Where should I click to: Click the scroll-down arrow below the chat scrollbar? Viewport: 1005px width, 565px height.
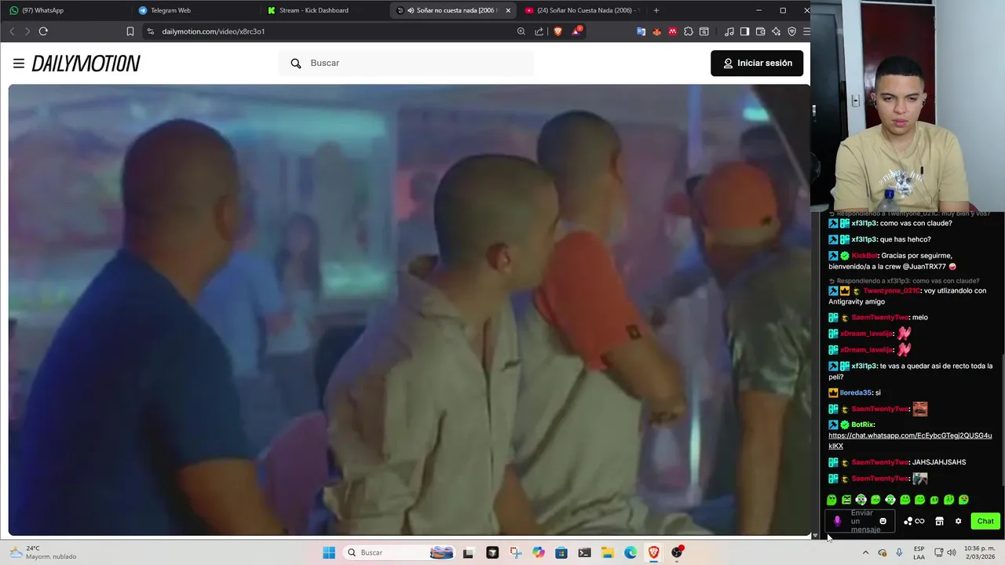point(814,536)
